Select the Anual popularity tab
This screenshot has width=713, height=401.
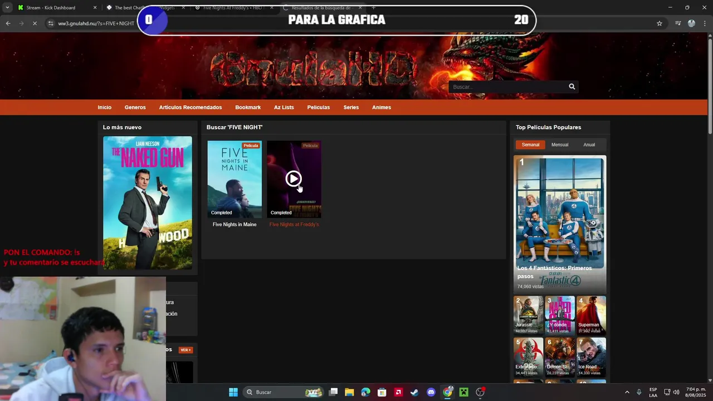589,145
